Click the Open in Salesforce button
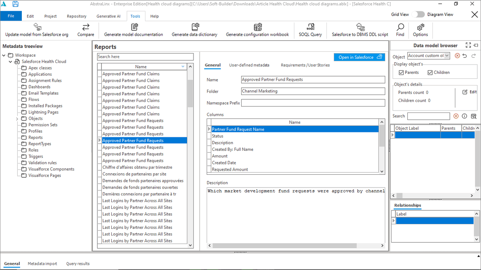The width and height of the screenshot is (481, 270). [x=360, y=57]
